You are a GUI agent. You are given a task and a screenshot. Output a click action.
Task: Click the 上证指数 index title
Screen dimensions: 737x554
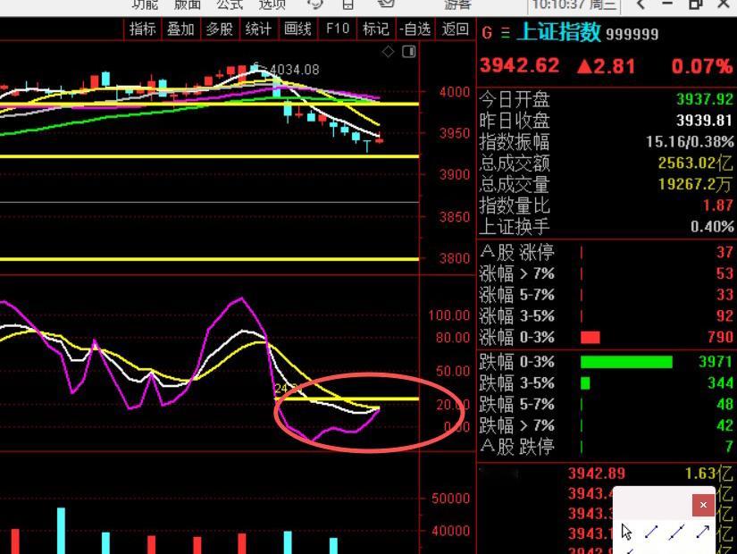click(559, 32)
